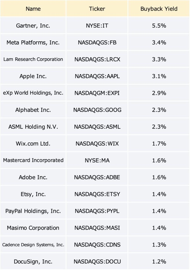Click the Masimo Corporation name cell
Viewport: 190px width, 270px height.
coord(33,228)
